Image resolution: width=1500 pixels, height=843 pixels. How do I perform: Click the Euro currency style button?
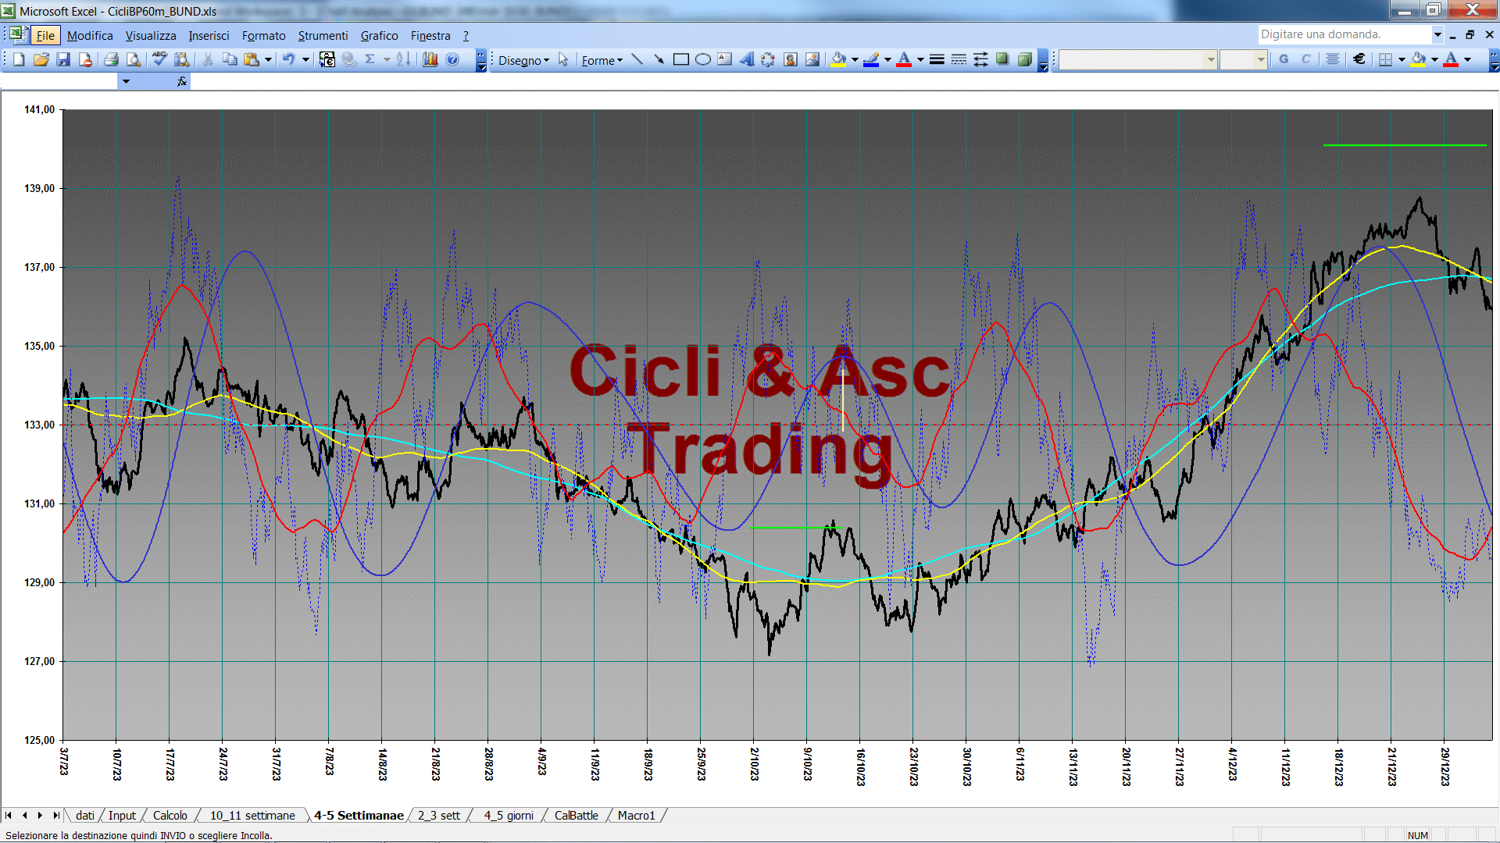click(x=1359, y=59)
